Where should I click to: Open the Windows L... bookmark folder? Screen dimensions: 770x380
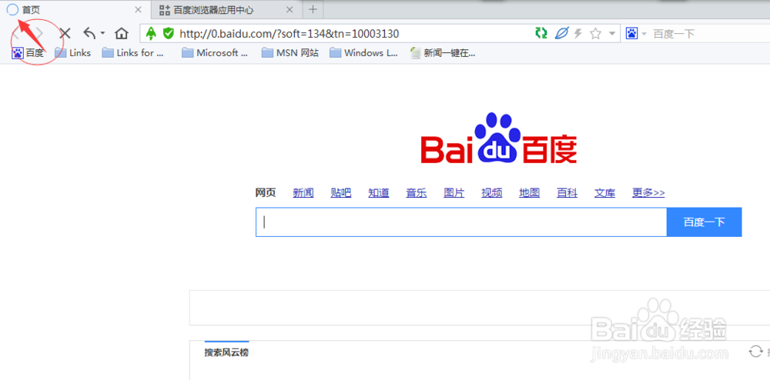364,53
